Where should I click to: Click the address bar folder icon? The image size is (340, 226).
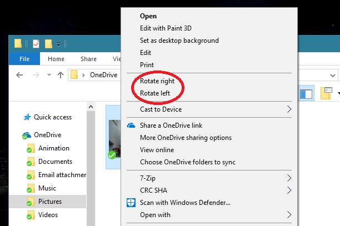[x=74, y=75]
